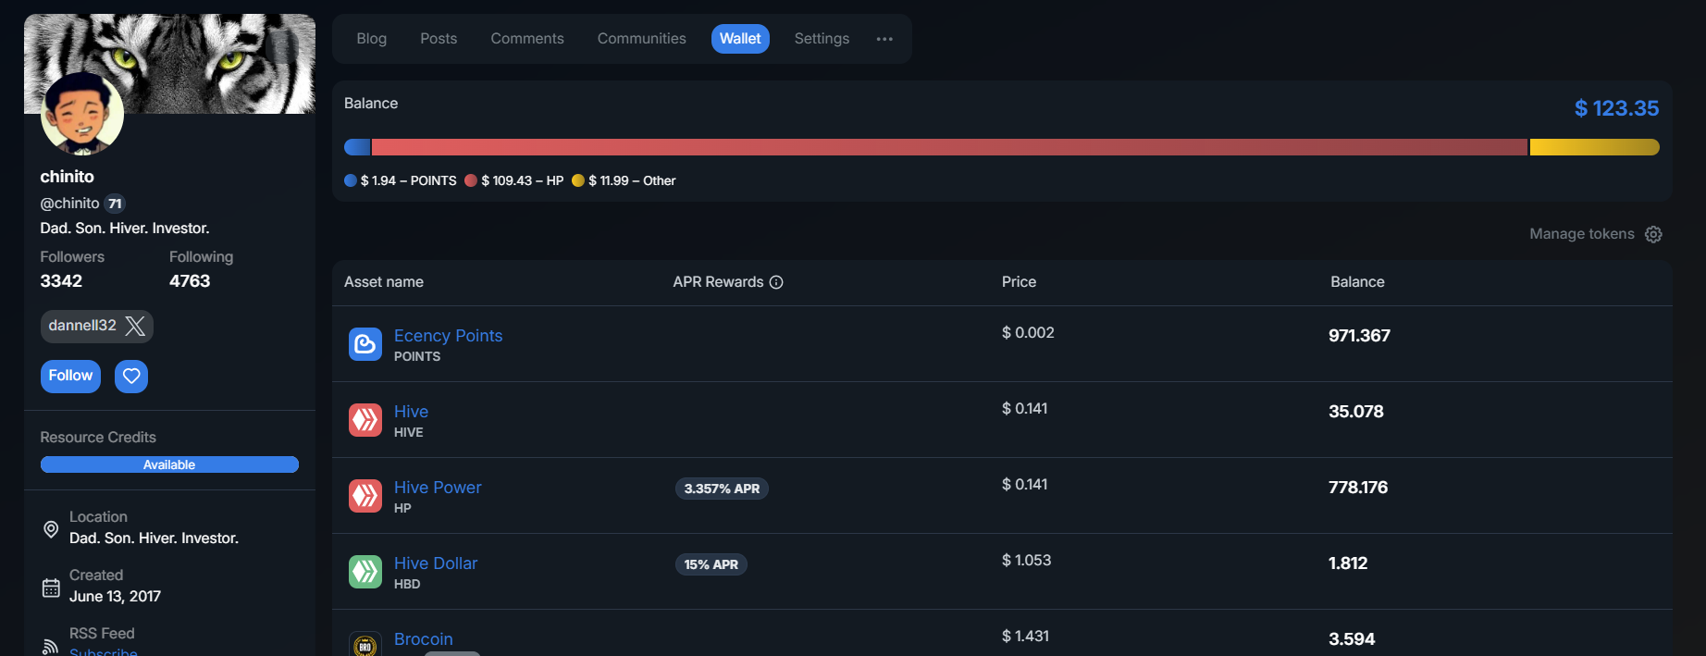Image resolution: width=1706 pixels, height=656 pixels.
Task: Switch to the Blog tab
Action: [x=371, y=39]
